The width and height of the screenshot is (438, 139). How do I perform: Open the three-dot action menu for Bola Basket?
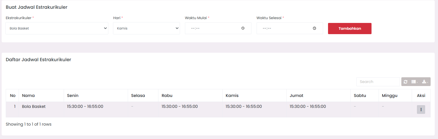click(421, 110)
